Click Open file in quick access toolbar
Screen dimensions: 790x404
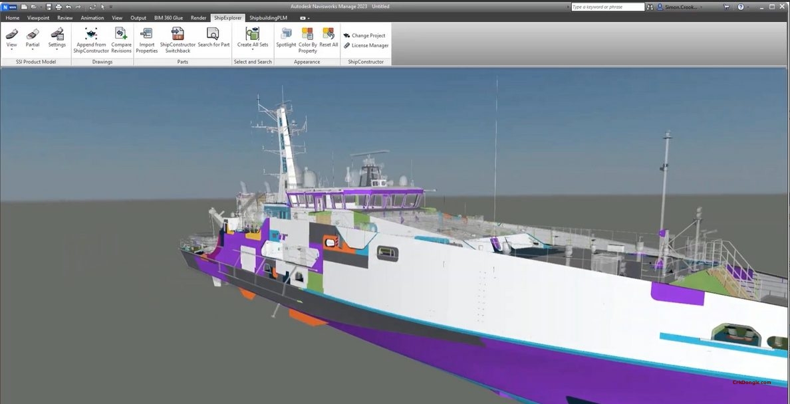pyautogui.click(x=33, y=7)
